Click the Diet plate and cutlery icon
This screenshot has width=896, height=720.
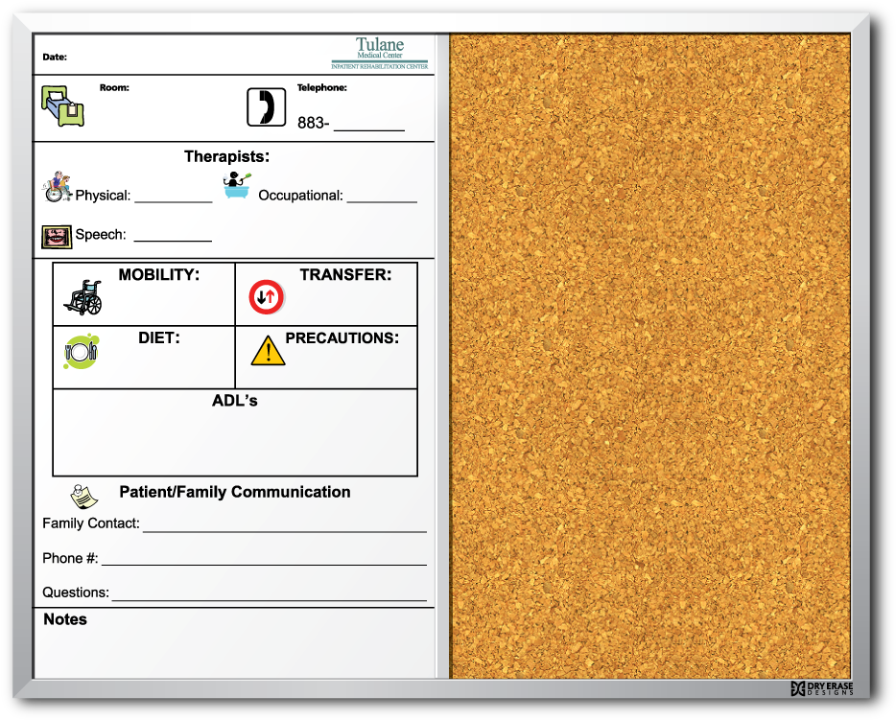82,352
